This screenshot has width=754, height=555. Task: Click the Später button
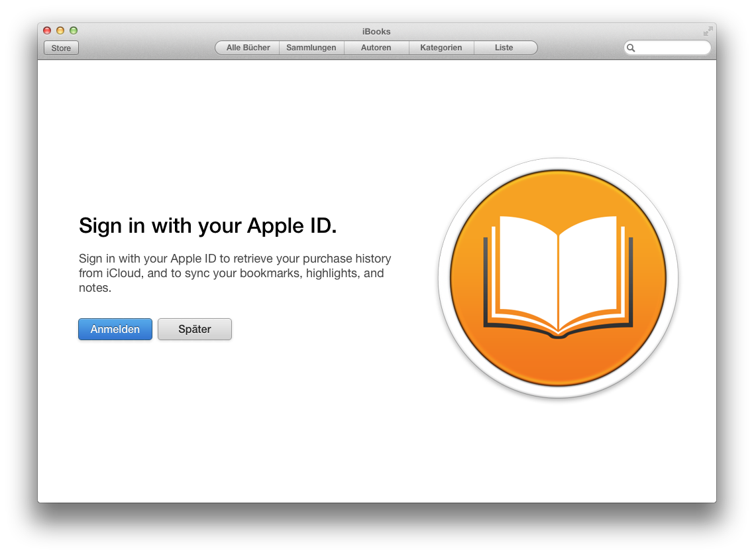[x=195, y=330]
